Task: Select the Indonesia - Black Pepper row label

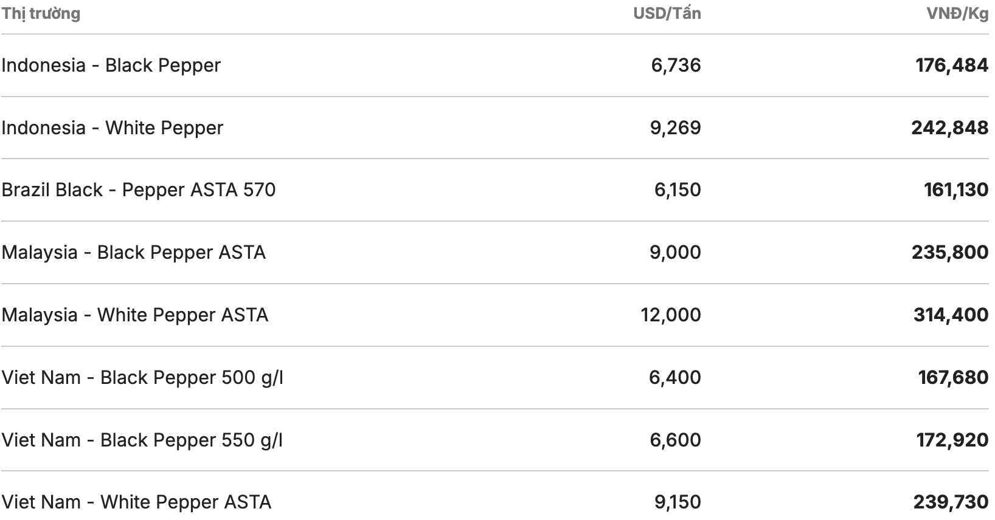Action: coord(111,65)
